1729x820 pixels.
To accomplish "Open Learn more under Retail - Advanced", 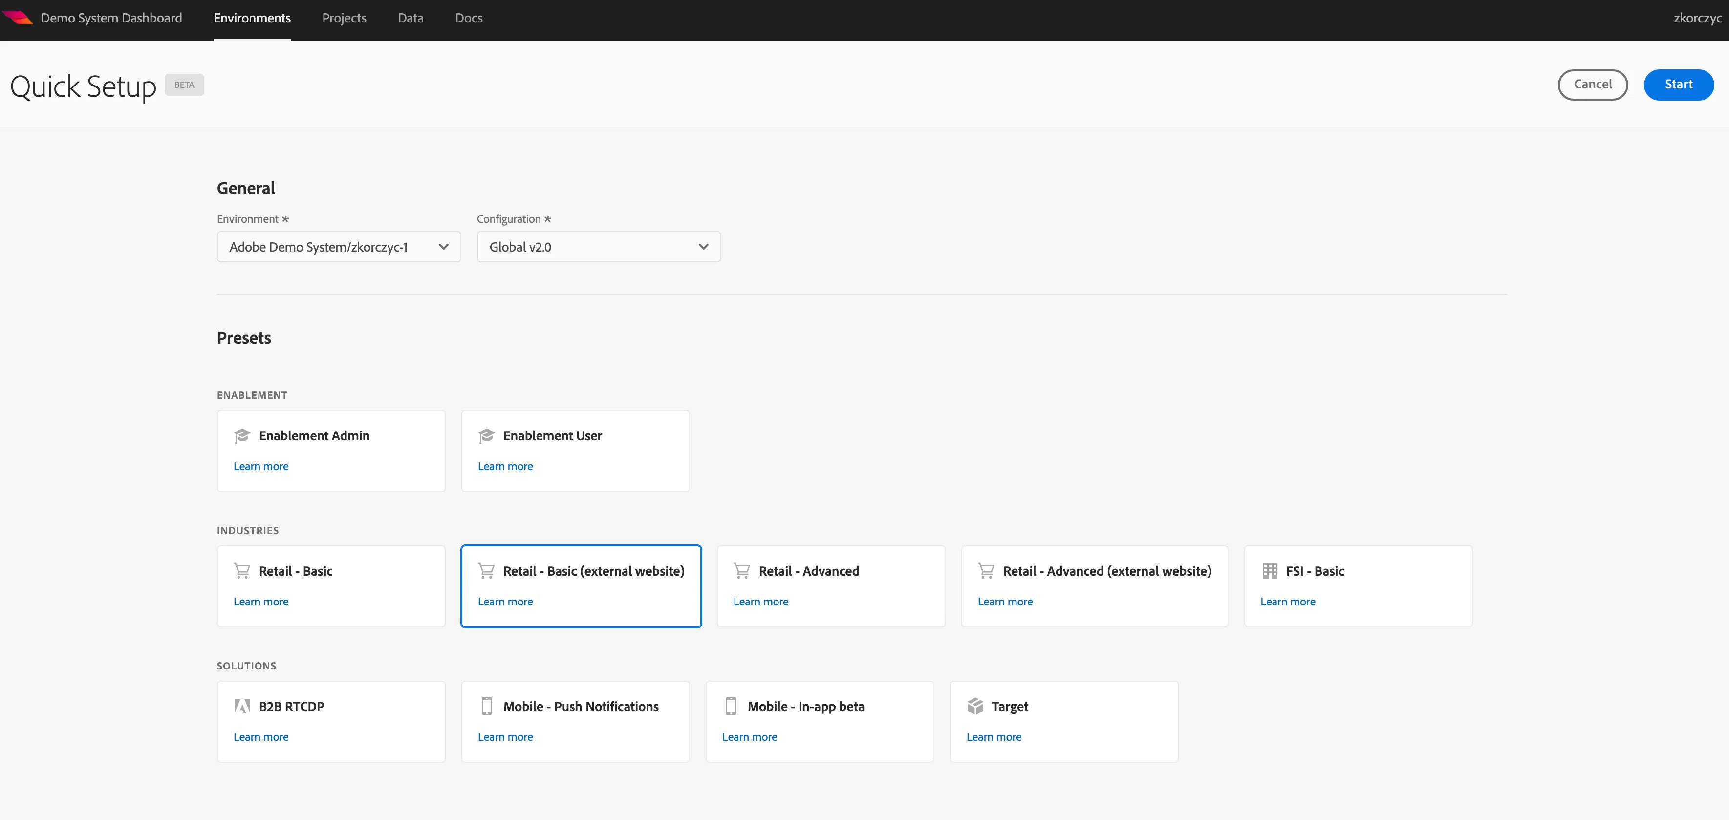I will 761,602.
